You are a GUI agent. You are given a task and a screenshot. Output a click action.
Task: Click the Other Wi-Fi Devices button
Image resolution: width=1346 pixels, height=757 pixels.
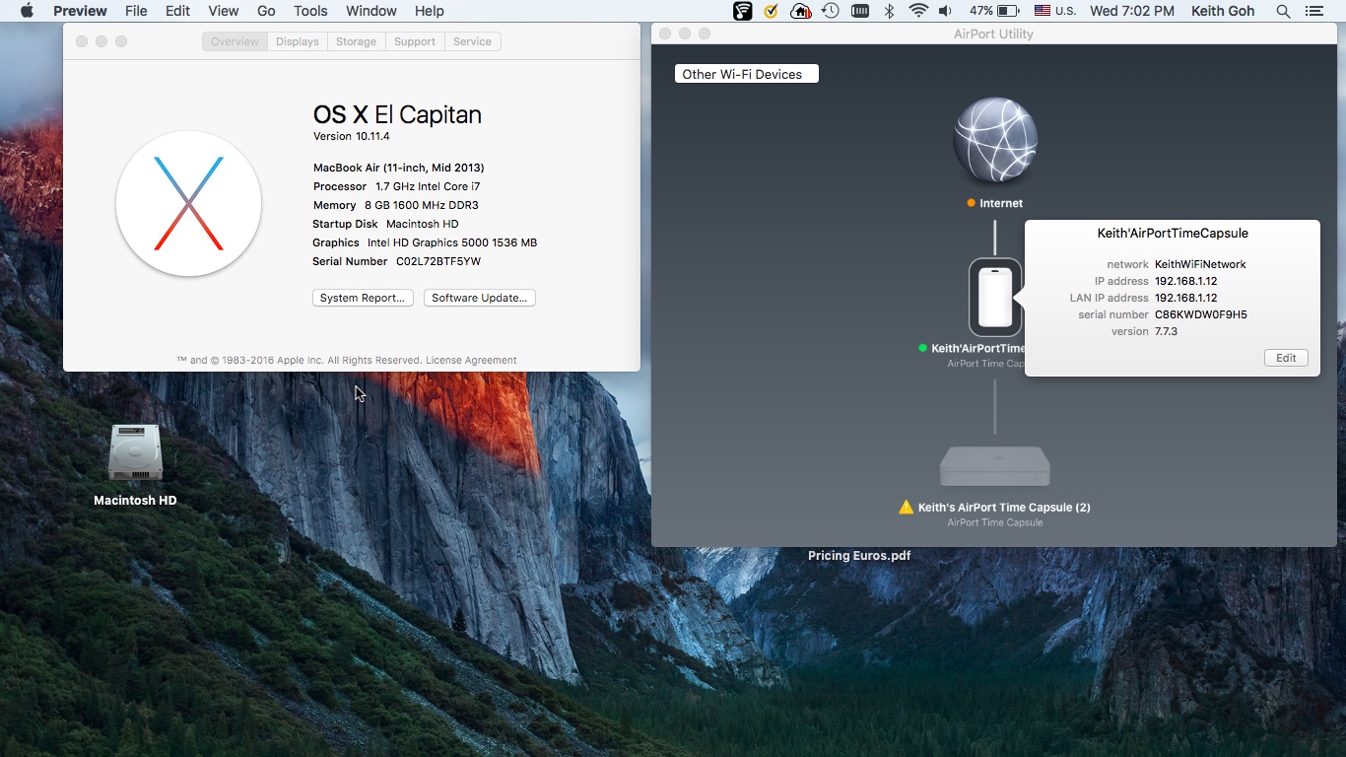[x=746, y=74]
